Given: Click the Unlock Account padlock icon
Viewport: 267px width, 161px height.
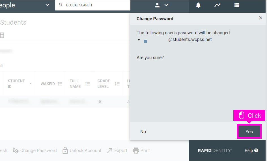Looking at the screenshot, I should [x=65, y=151].
